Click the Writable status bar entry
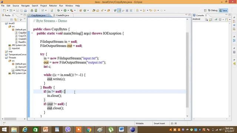 click(x=140, y=123)
